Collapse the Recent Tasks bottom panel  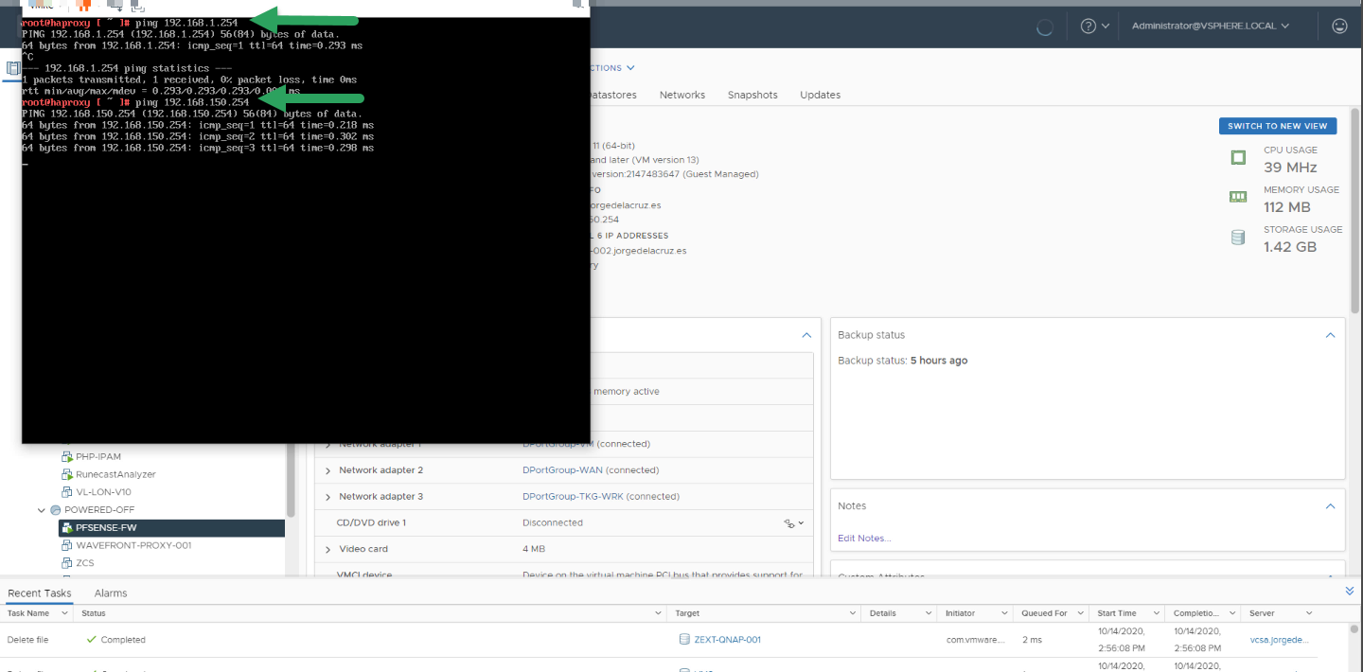tap(1350, 591)
